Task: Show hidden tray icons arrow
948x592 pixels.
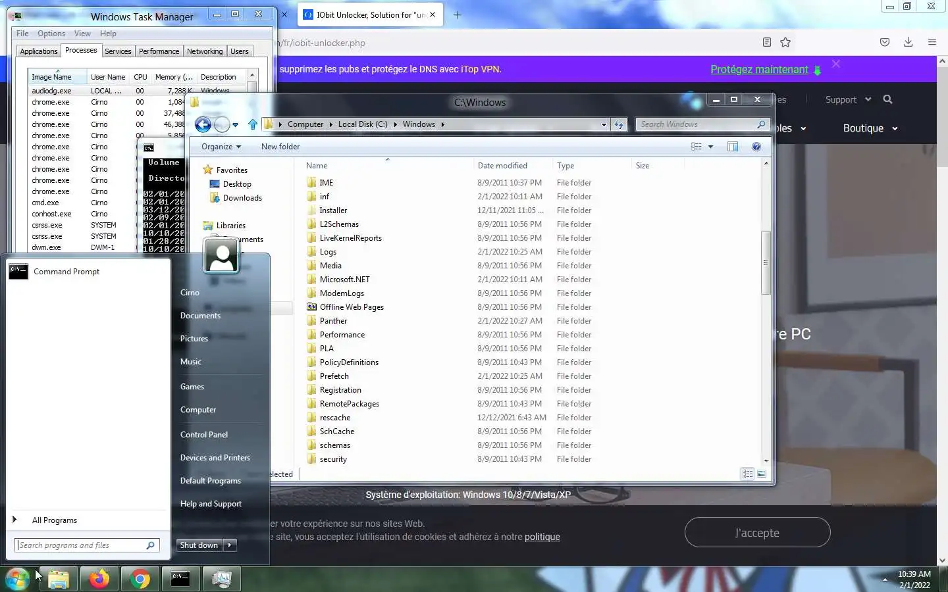Action: 885,580
